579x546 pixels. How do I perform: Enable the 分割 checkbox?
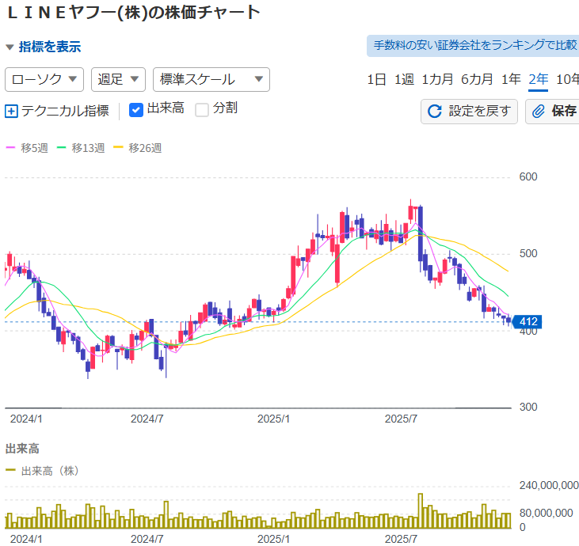(x=202, y=110)
